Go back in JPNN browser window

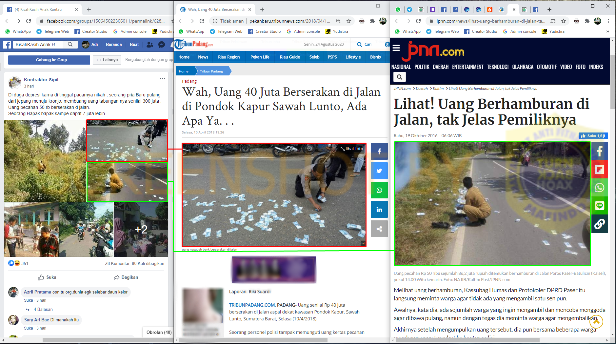(397, 21)
